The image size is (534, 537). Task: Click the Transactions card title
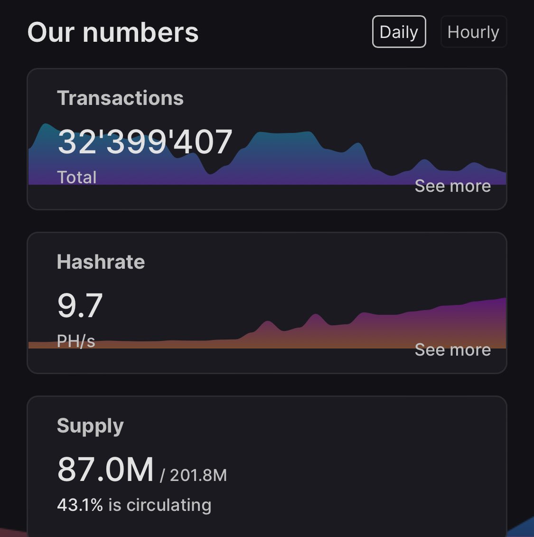tap(120, 98)
